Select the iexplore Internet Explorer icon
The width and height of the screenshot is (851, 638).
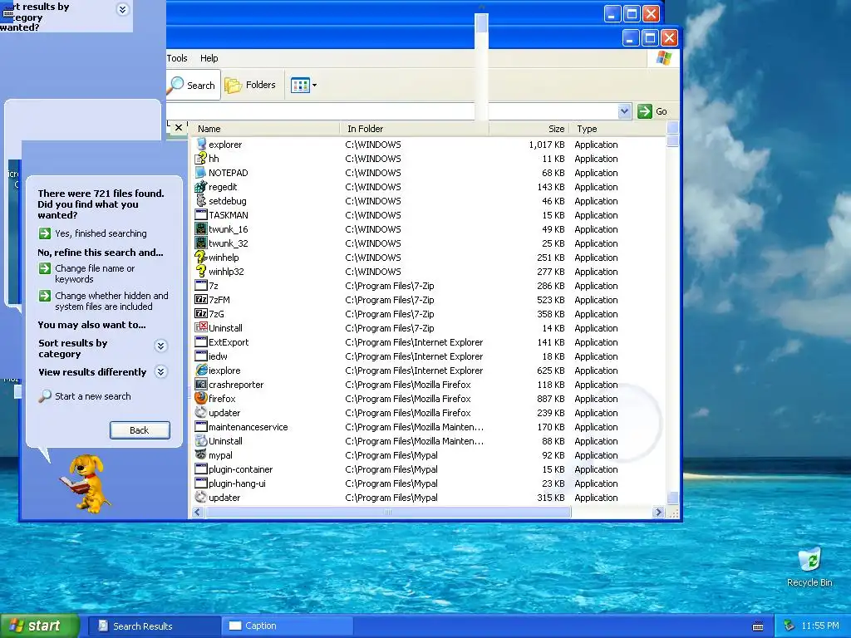201,370
